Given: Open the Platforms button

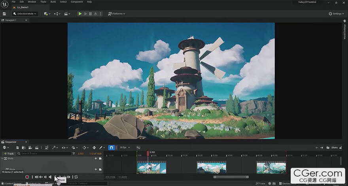Looking at the screenshot, I should [x=117, y=14].
